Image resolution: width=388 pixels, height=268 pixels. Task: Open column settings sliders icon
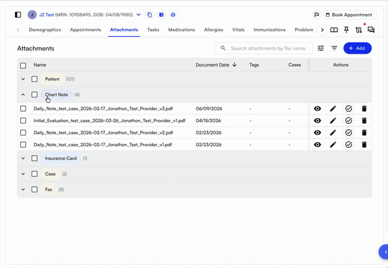(x=321, y=48)
